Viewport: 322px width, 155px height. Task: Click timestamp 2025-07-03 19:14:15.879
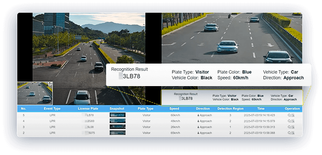click(x=259, y=121)
